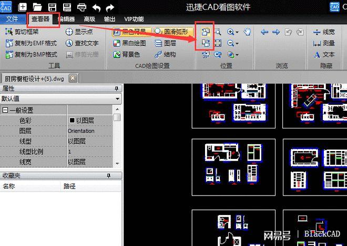The width and height of the screenshot is (347, 246).
Task: Open a file with the folder icon
Action: coord(37,7)
